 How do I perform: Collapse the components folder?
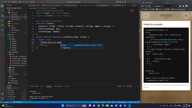pos(14,13)
